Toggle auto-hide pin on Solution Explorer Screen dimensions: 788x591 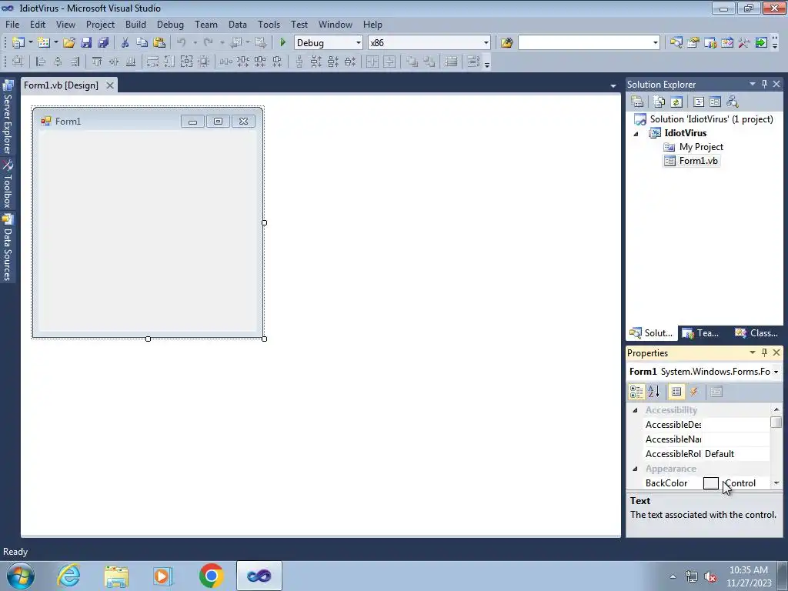764,84
